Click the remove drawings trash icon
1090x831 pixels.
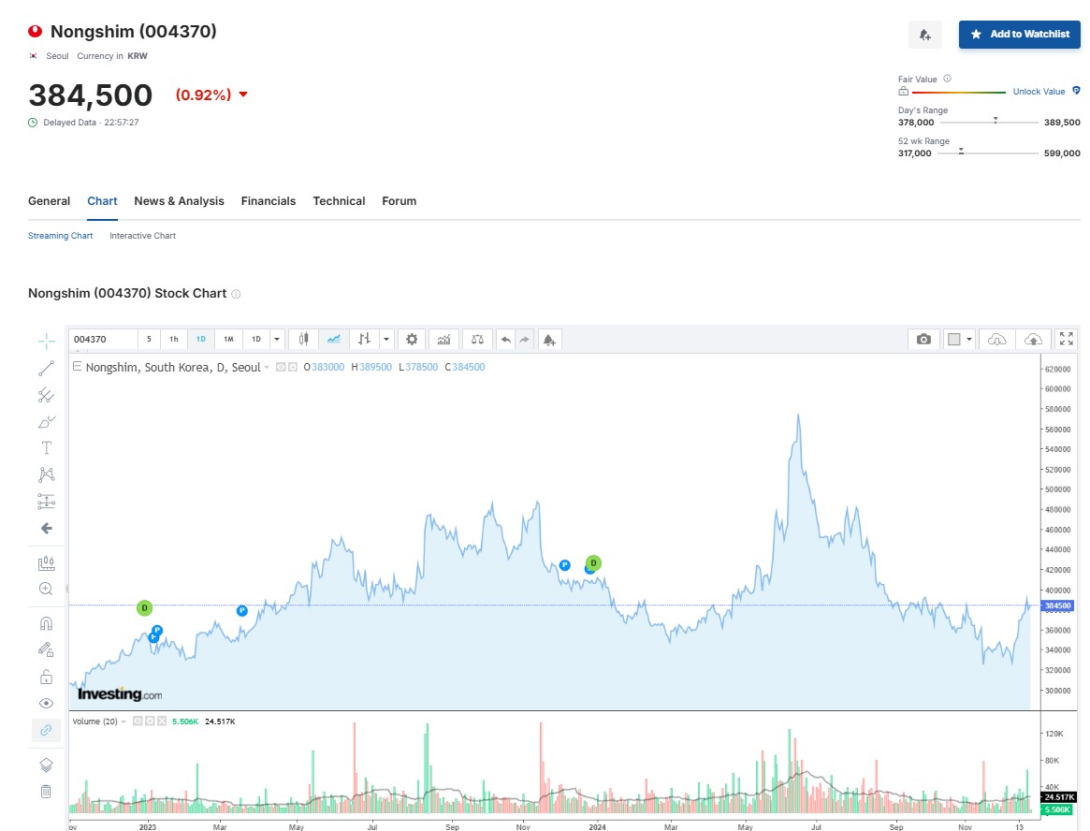point(46,792)
